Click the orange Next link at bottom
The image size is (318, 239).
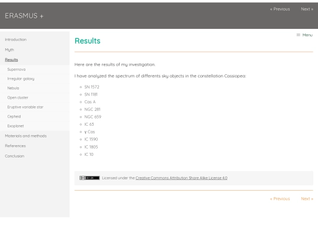307,199
